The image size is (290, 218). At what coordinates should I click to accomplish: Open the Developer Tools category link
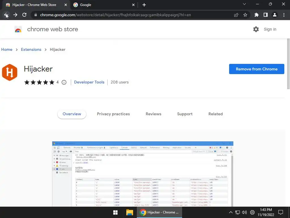point(89,82)
